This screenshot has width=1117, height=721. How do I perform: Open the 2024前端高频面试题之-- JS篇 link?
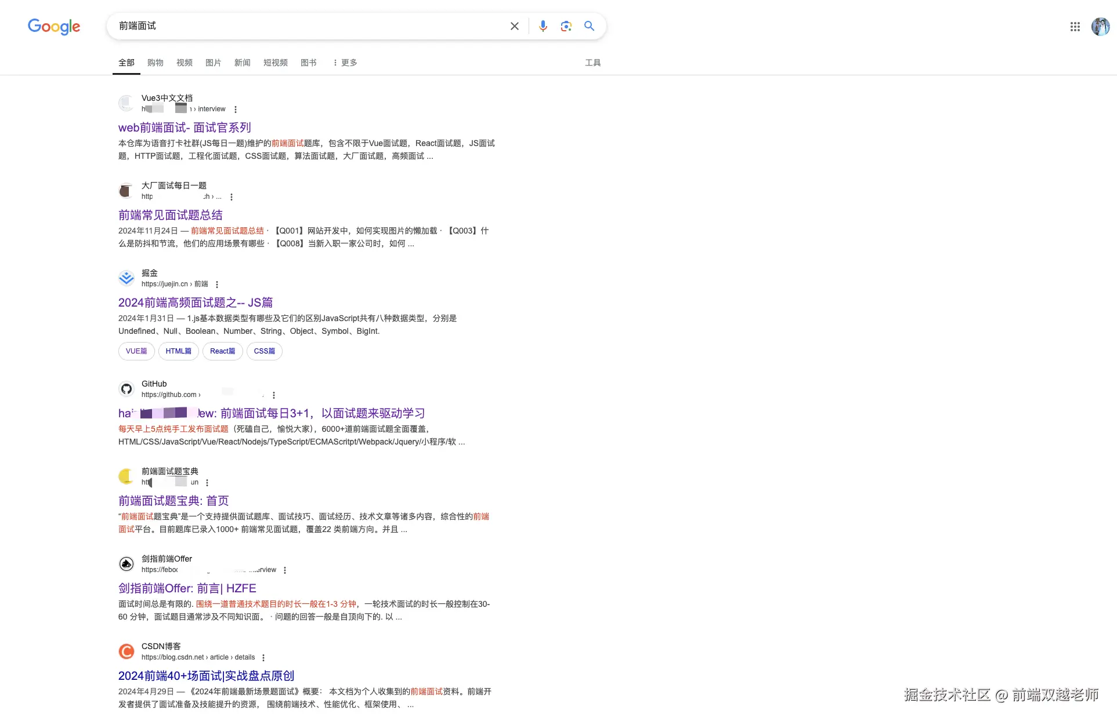click(195, 302)
